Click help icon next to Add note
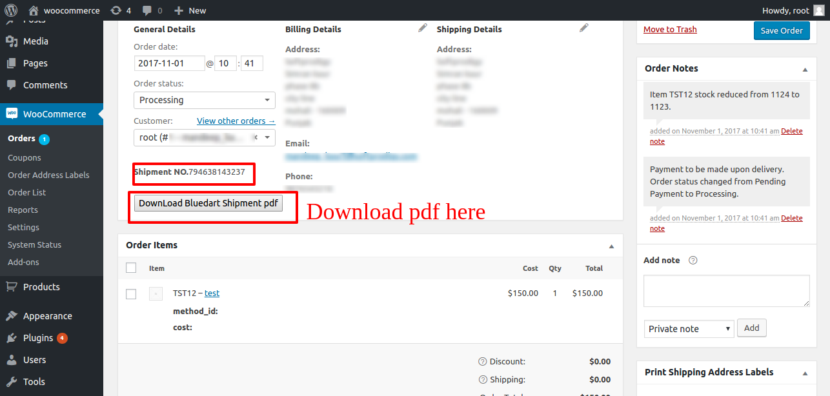Screen dimensions: 830x396 click(693, 261)
